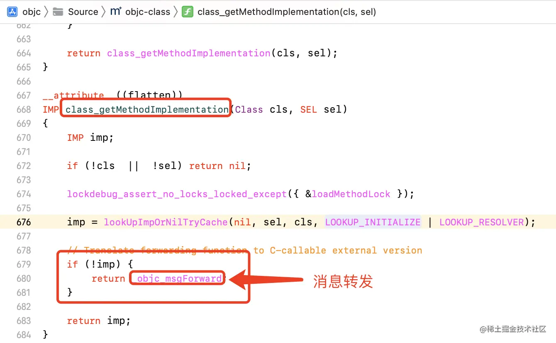Image resolution: width=556 pixels, height=343 pixels.
Task: Click the objc-class file icon in breadcrumb
Action: 116,12
